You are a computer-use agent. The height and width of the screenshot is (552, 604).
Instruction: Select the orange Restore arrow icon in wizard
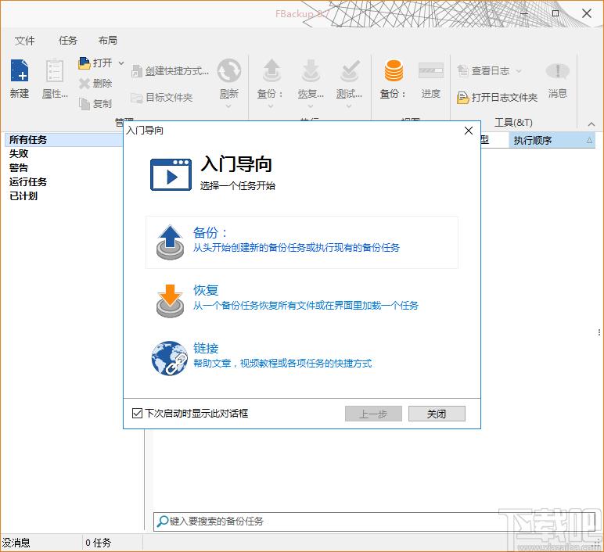[x=169, y=299]
